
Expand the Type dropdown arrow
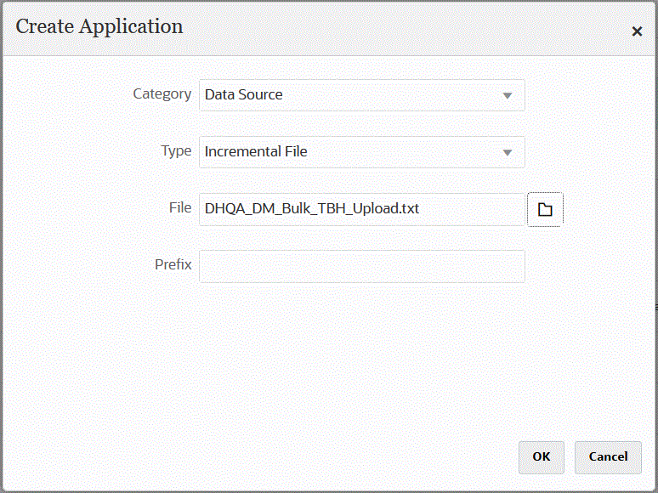tap(508, 152)
